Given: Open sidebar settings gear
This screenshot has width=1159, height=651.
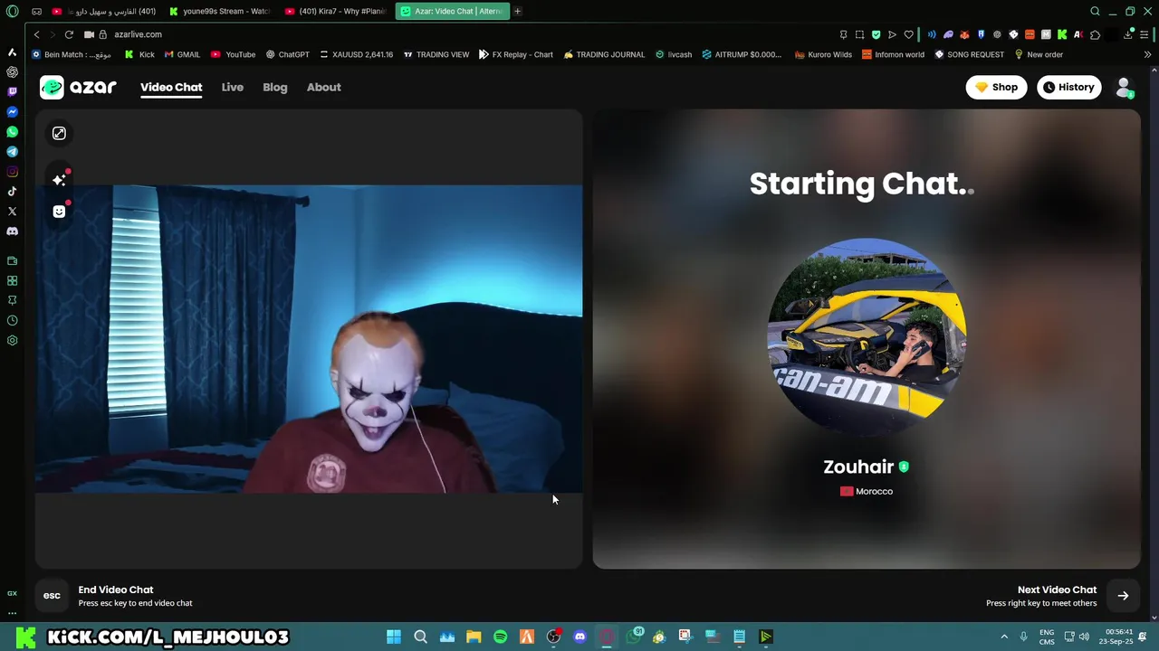Looking at the screenshot, I should click(12, 341).
